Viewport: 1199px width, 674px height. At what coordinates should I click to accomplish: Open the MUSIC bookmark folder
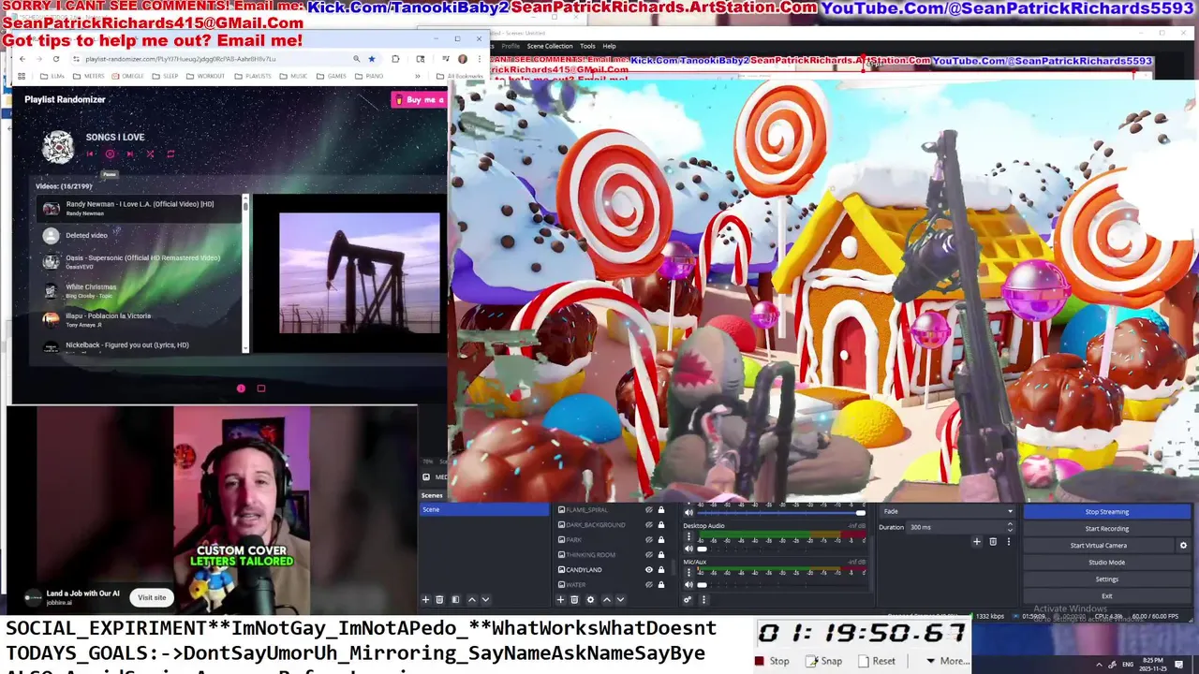coord(294,76)
